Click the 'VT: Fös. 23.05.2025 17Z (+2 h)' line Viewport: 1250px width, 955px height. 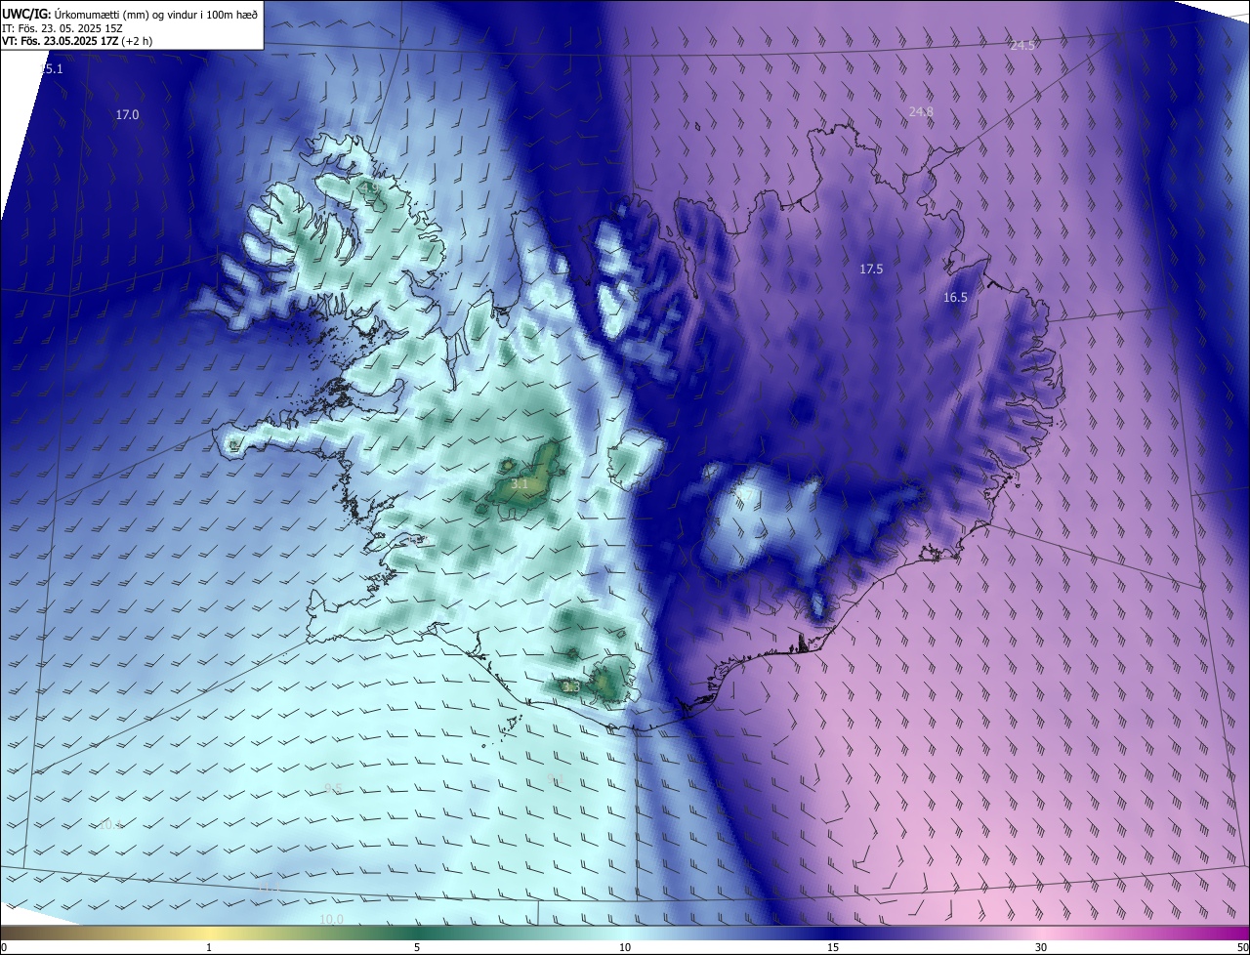tap(78, 41)
